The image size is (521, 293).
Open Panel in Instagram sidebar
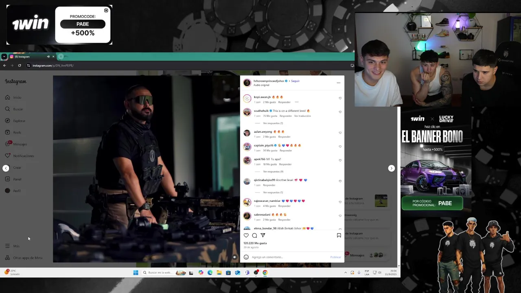[13, 179]
